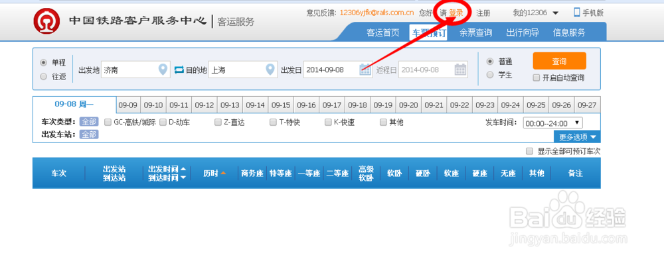This screenshot has height=261, width=664.
Task: Select 普通 ticket type radio
Action: click(x=490, y=62)
